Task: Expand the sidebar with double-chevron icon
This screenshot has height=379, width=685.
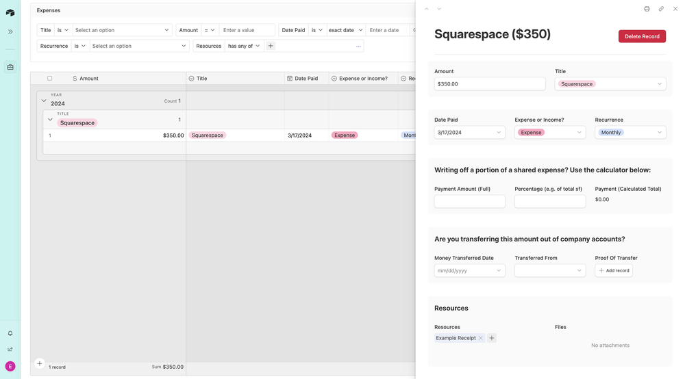Action: point(10,32)
